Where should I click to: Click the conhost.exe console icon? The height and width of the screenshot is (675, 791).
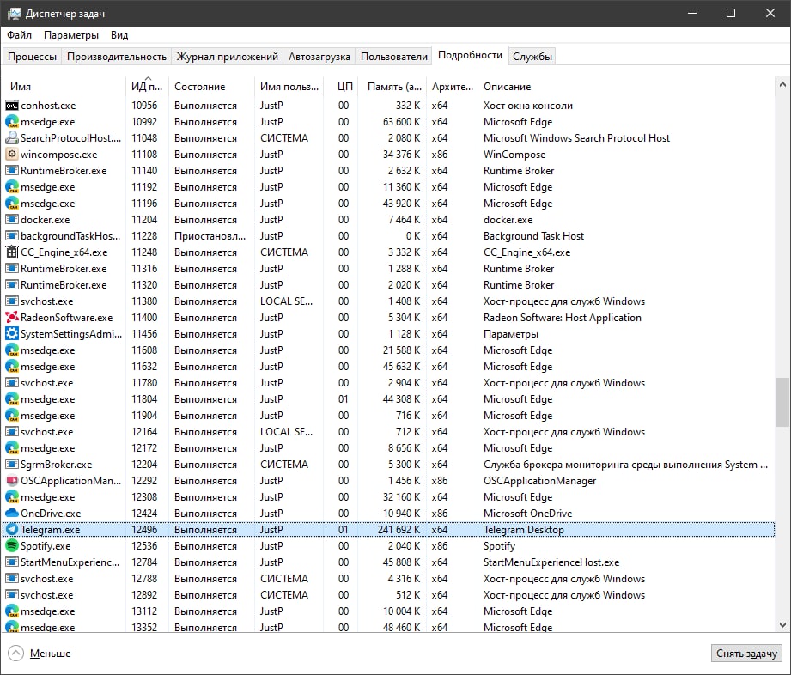pyautogui.click(x=12, y=106)
